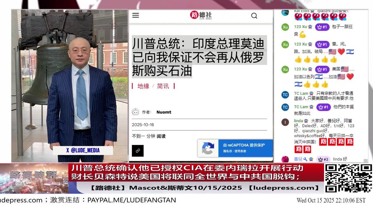Screen dimensions: 373x209
Task: Click linda username in chat
Action: (298, 121)
